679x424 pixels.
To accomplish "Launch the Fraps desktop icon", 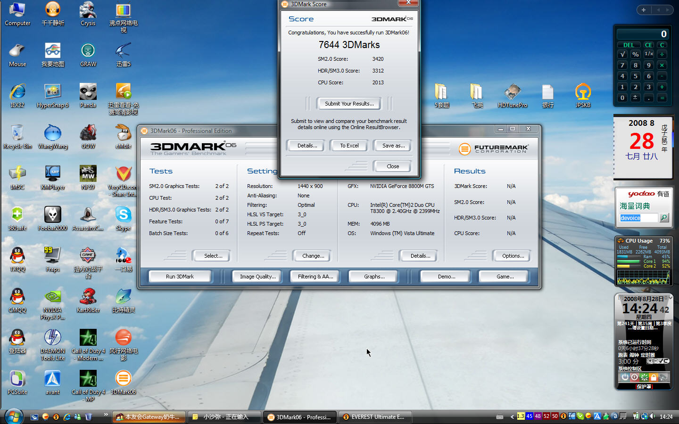I will (53, 260).
